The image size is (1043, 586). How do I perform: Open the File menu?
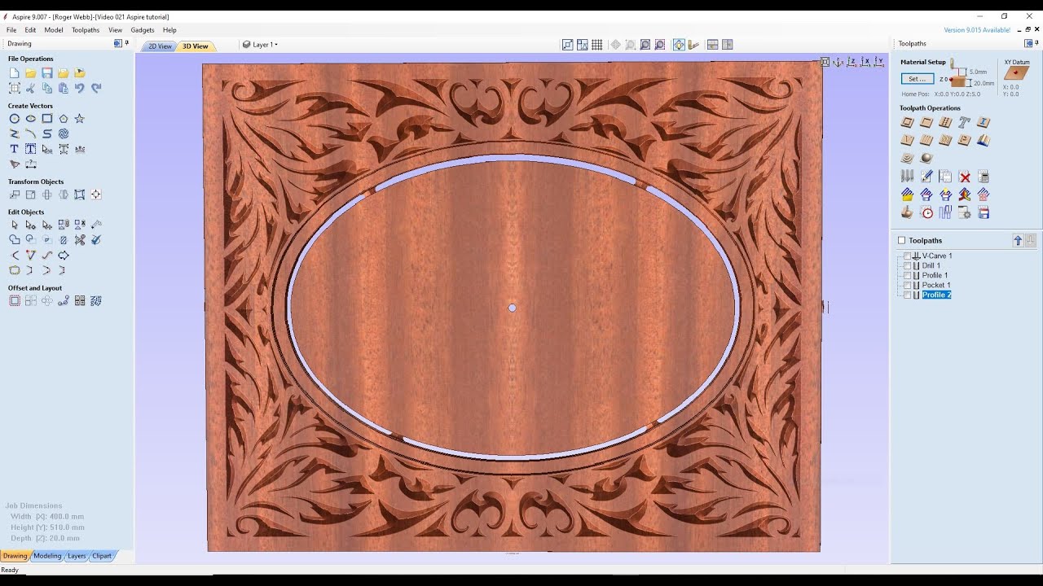coord(11,30)
